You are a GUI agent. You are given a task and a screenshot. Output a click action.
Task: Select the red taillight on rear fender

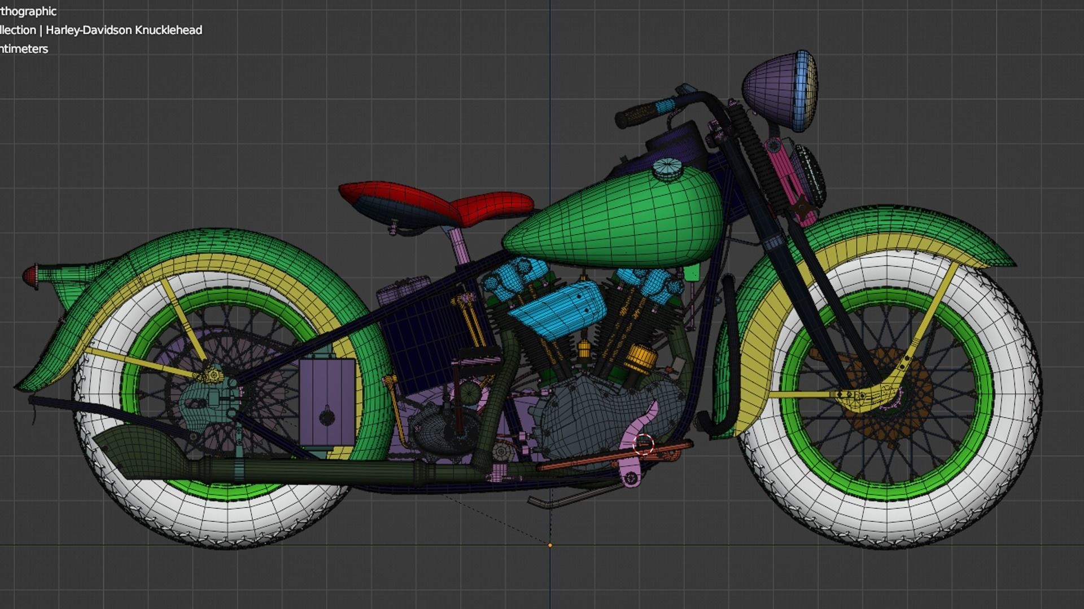[30, 276]
